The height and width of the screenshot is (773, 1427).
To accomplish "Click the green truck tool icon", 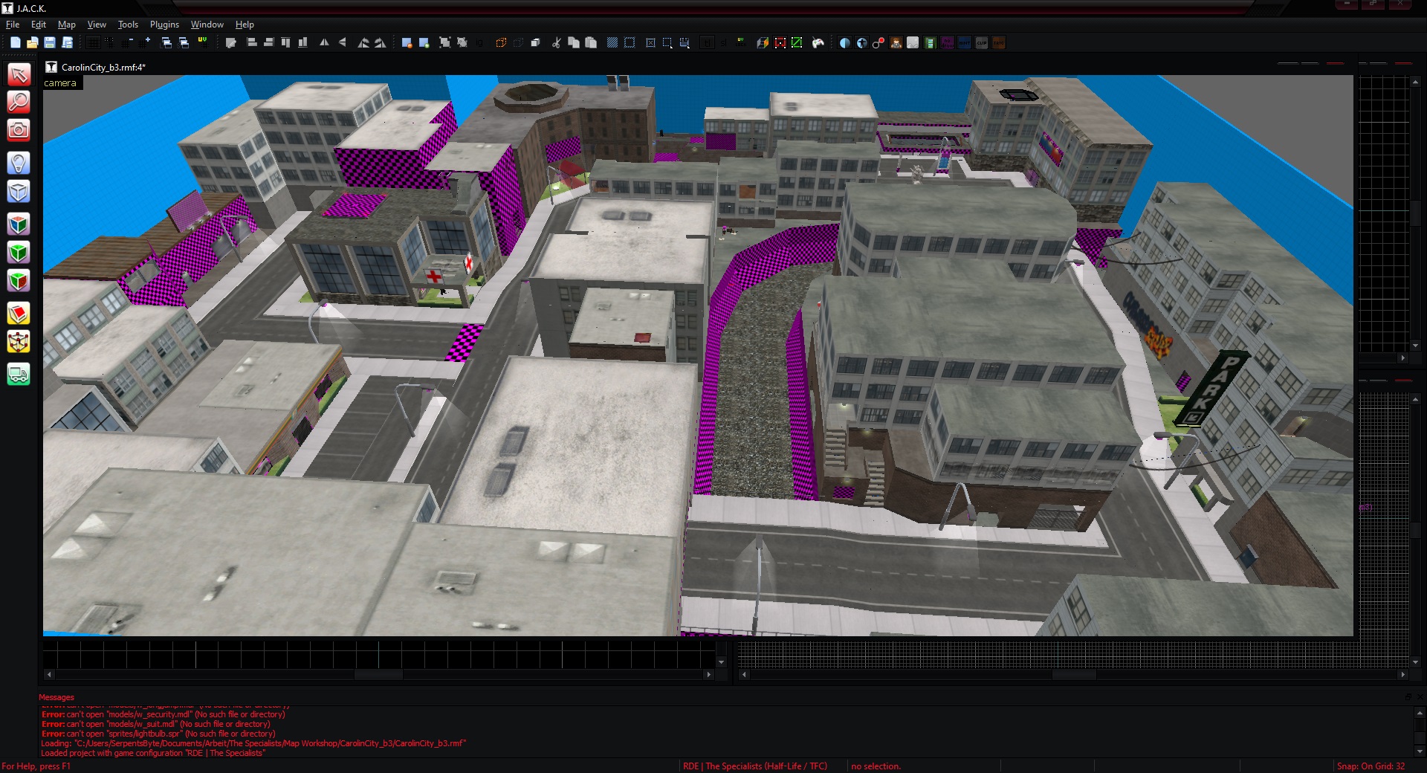I will [x=19, y=374].
